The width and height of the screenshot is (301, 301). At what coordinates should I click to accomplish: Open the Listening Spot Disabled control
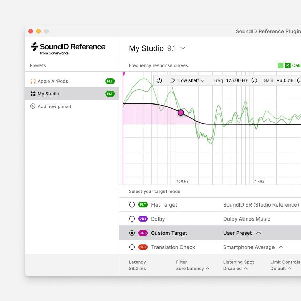(235, 268)
